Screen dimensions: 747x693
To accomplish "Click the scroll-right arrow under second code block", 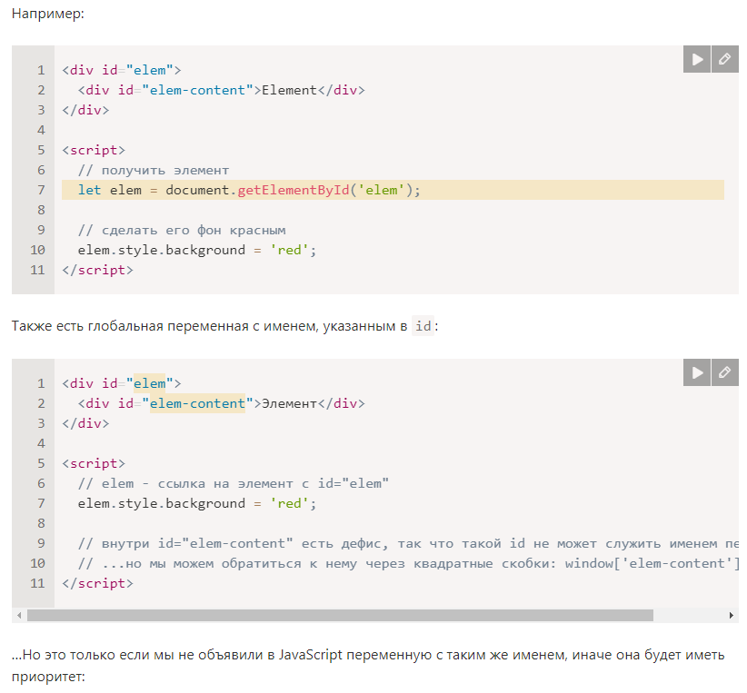I will click(732, 616).
